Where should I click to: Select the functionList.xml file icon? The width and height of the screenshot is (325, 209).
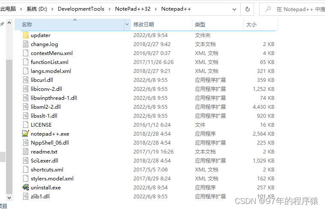coord(26,62)
